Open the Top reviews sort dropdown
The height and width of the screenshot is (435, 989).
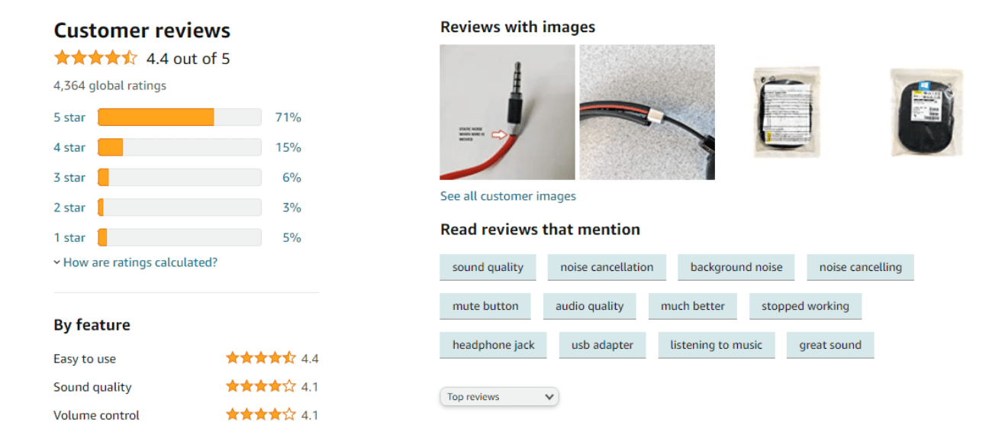coord(499,397)
